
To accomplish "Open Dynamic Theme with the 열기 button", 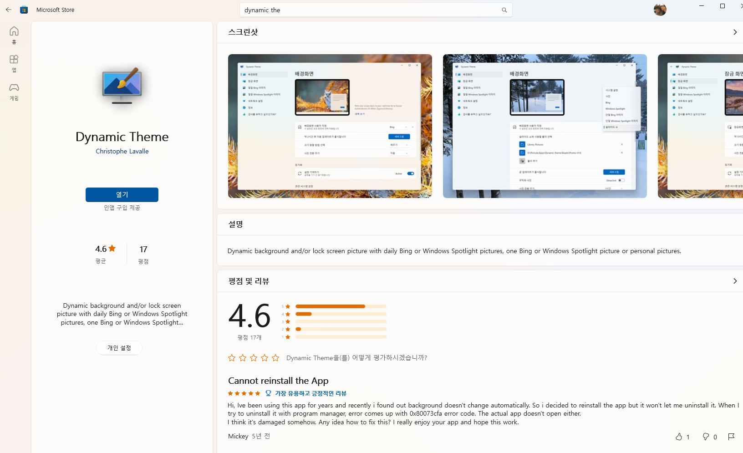I will coord(122,194).
